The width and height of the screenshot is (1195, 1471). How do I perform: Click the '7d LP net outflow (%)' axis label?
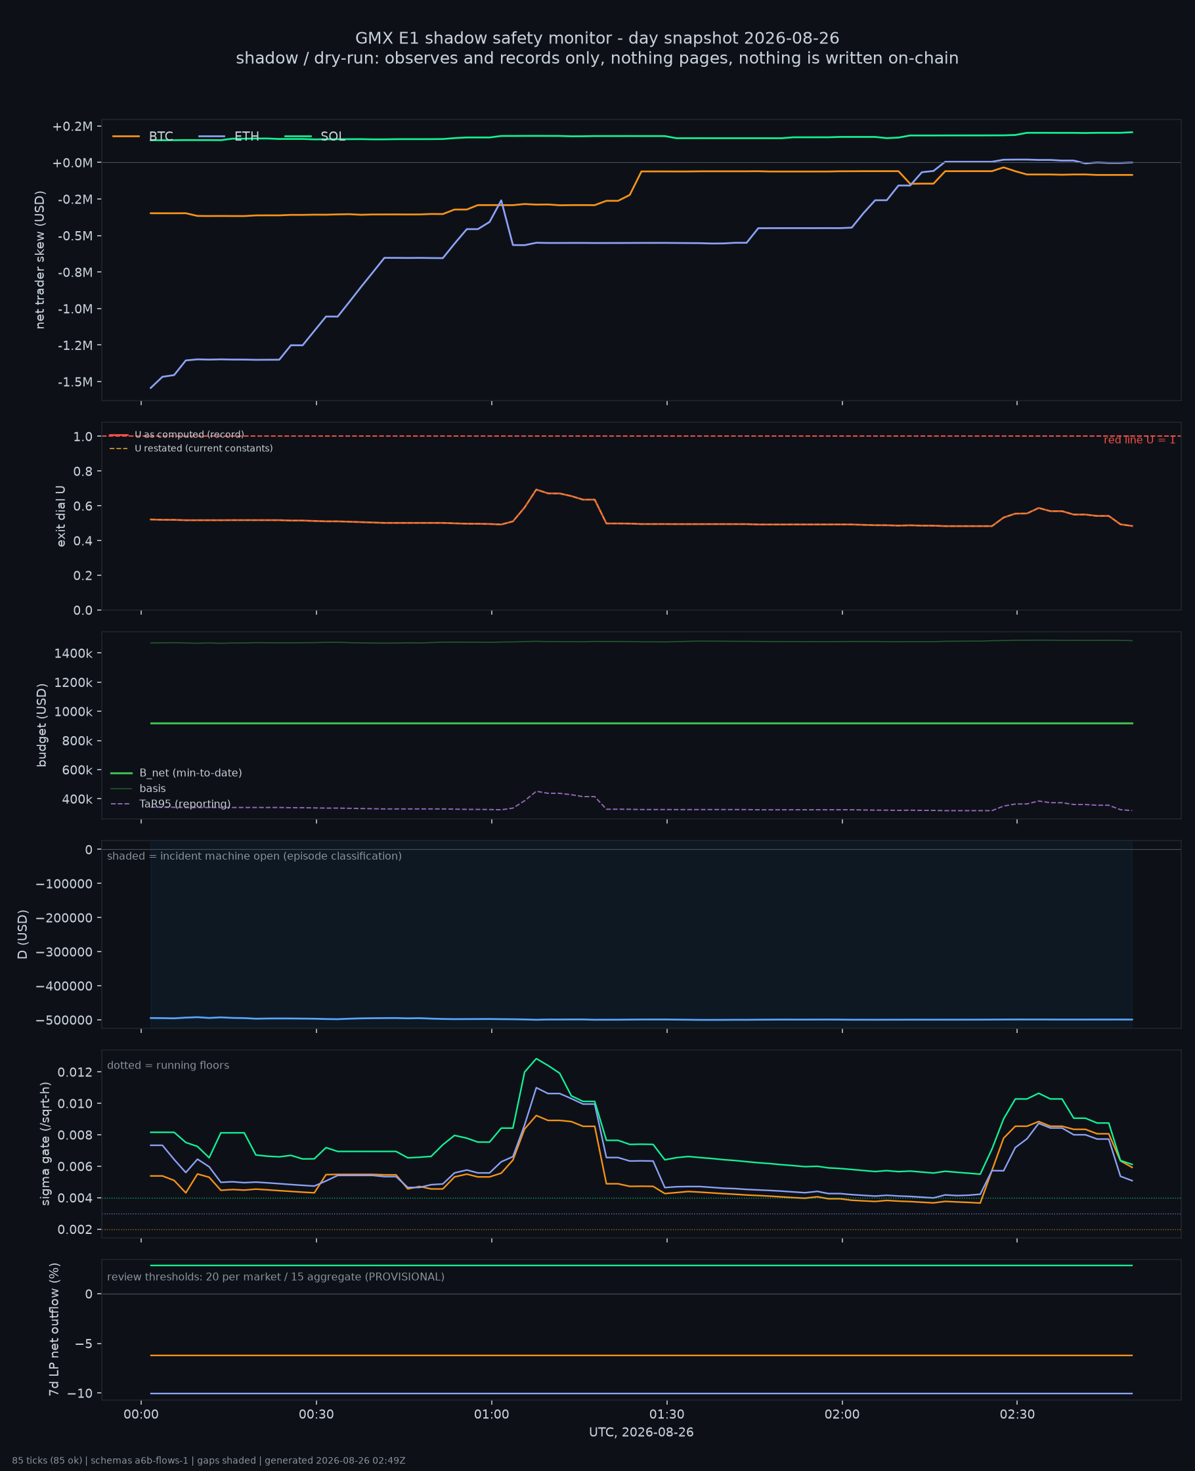pos(54,1329)
